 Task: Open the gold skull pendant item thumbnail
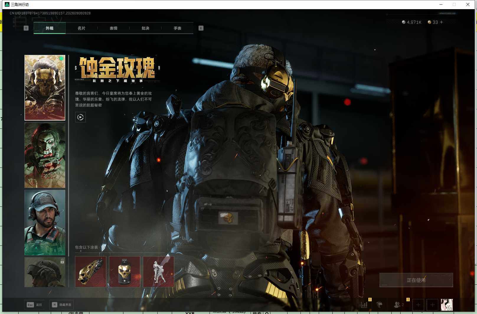125,272
